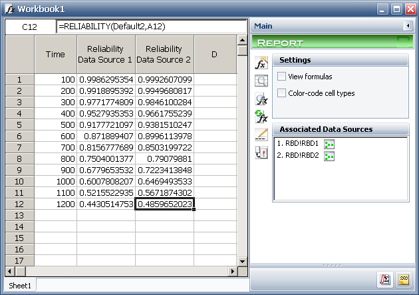This screenshot has width=419, height=295.
Task: Select cell containing 0.9177721097
Action: point(106,125)
